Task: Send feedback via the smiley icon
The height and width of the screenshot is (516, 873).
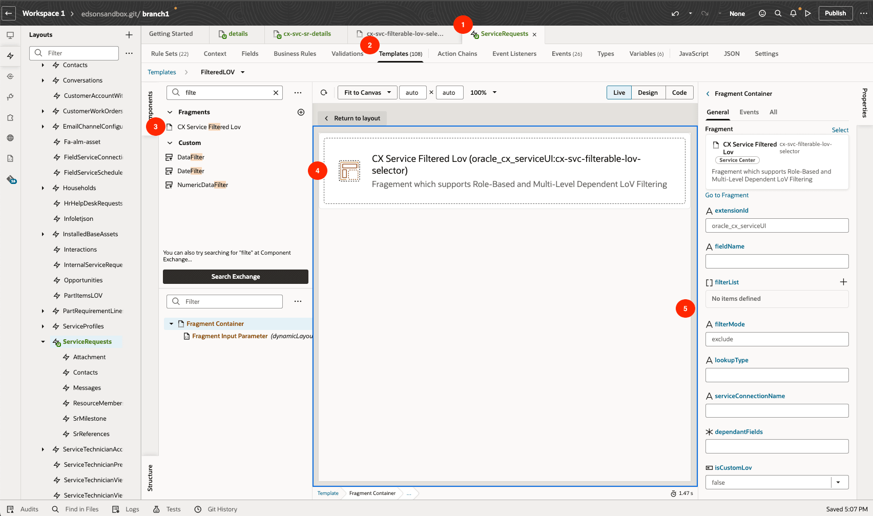Action: point(762,13)
